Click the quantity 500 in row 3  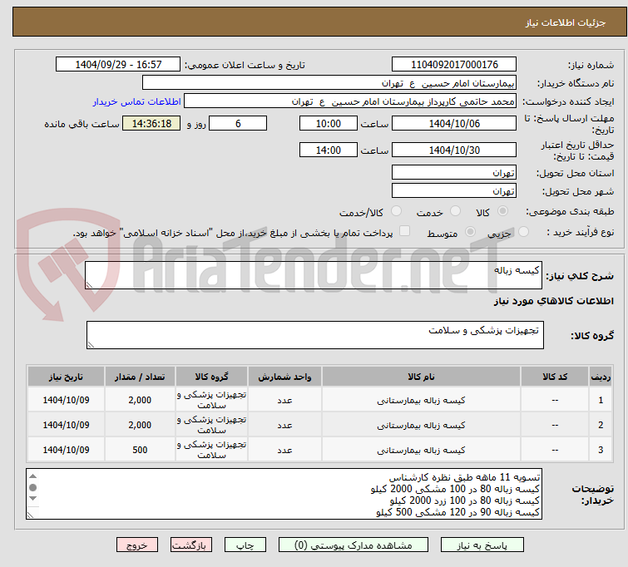tap(140, 450)
